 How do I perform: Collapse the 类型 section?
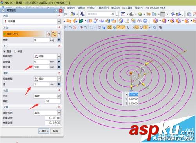click(x=59, y=16)
